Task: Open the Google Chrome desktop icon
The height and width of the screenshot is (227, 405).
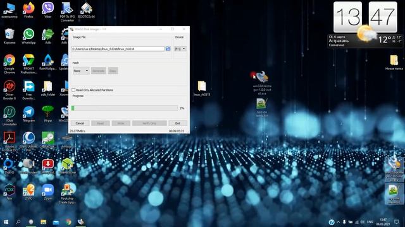Action: pyautogui.click(x=9, y=64)
